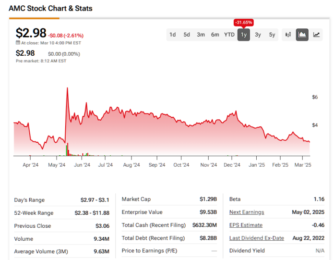The height and width of the screenshot is (260, 334).
Task: Click the Dividend Yield N/A value
Action: 320,250
